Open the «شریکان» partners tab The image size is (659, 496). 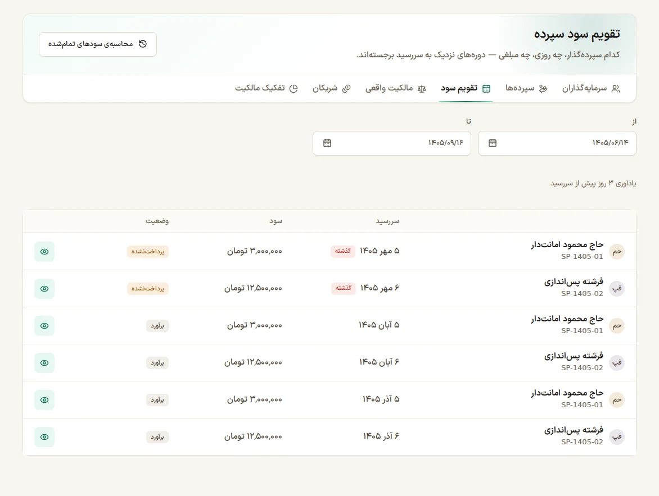[331, 88]
